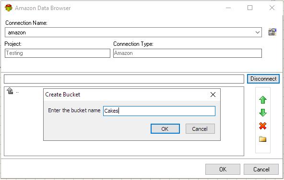
Task: Click the up-one-level folder arrow icon
Action: pyautogui.click(x=10, y=91)
